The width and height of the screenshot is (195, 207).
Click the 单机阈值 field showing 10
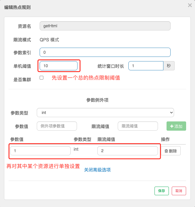coord(59,66)
